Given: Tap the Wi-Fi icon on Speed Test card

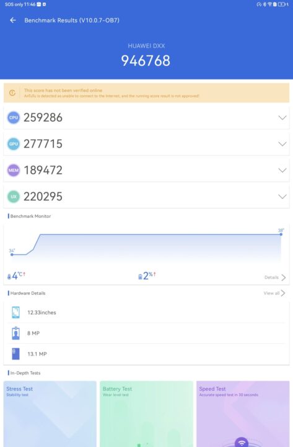Looking at the screenshot, I should click(x=242, y=443).
